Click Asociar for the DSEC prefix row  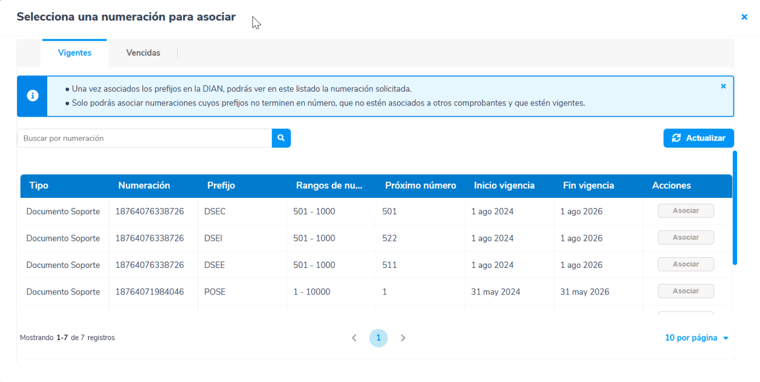(x=686, y=211)
